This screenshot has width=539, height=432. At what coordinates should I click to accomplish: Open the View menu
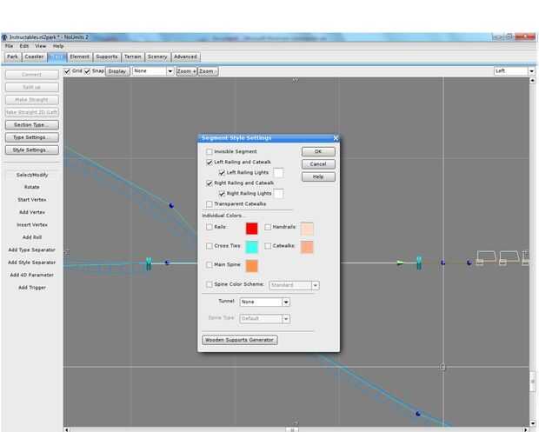tap(40, 46)
